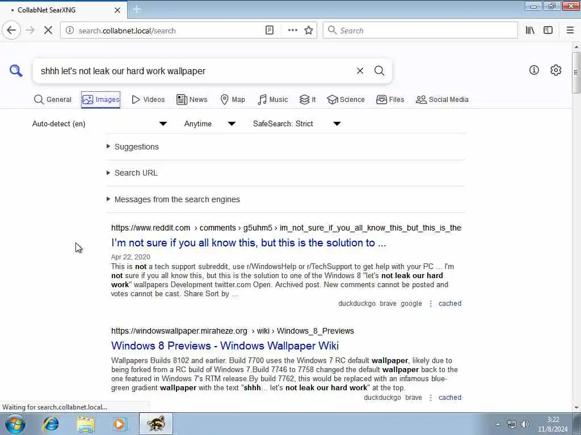Open Windows Explorer from taskbar

point(86,424)
